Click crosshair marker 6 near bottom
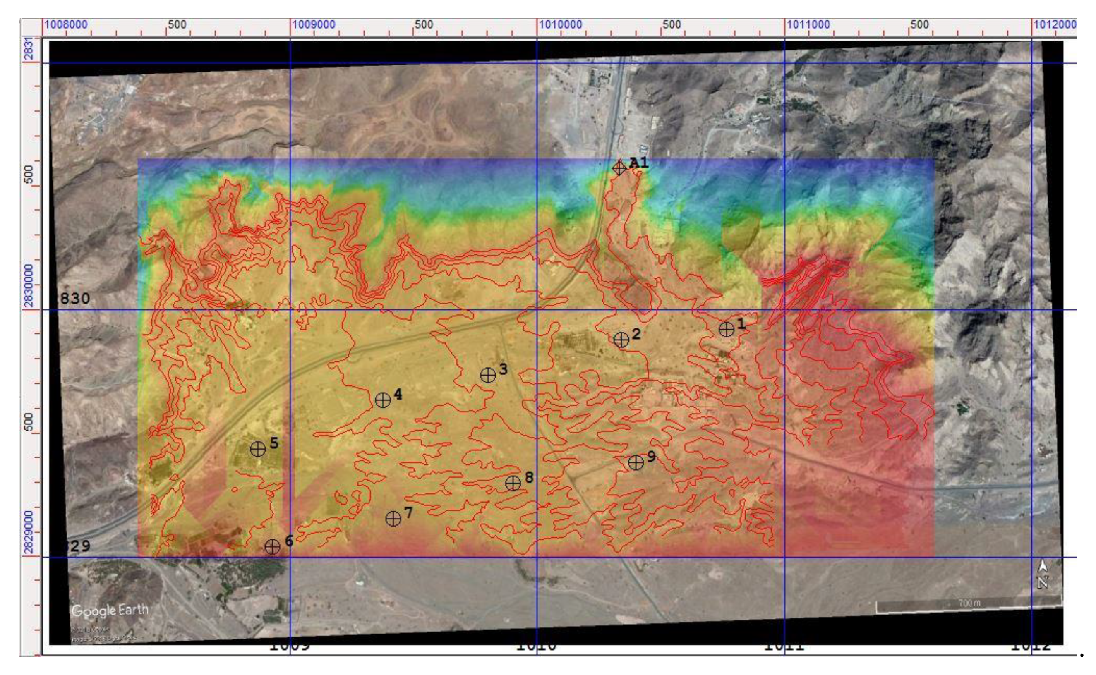1096x675 pixels. [x=272, y=546]
